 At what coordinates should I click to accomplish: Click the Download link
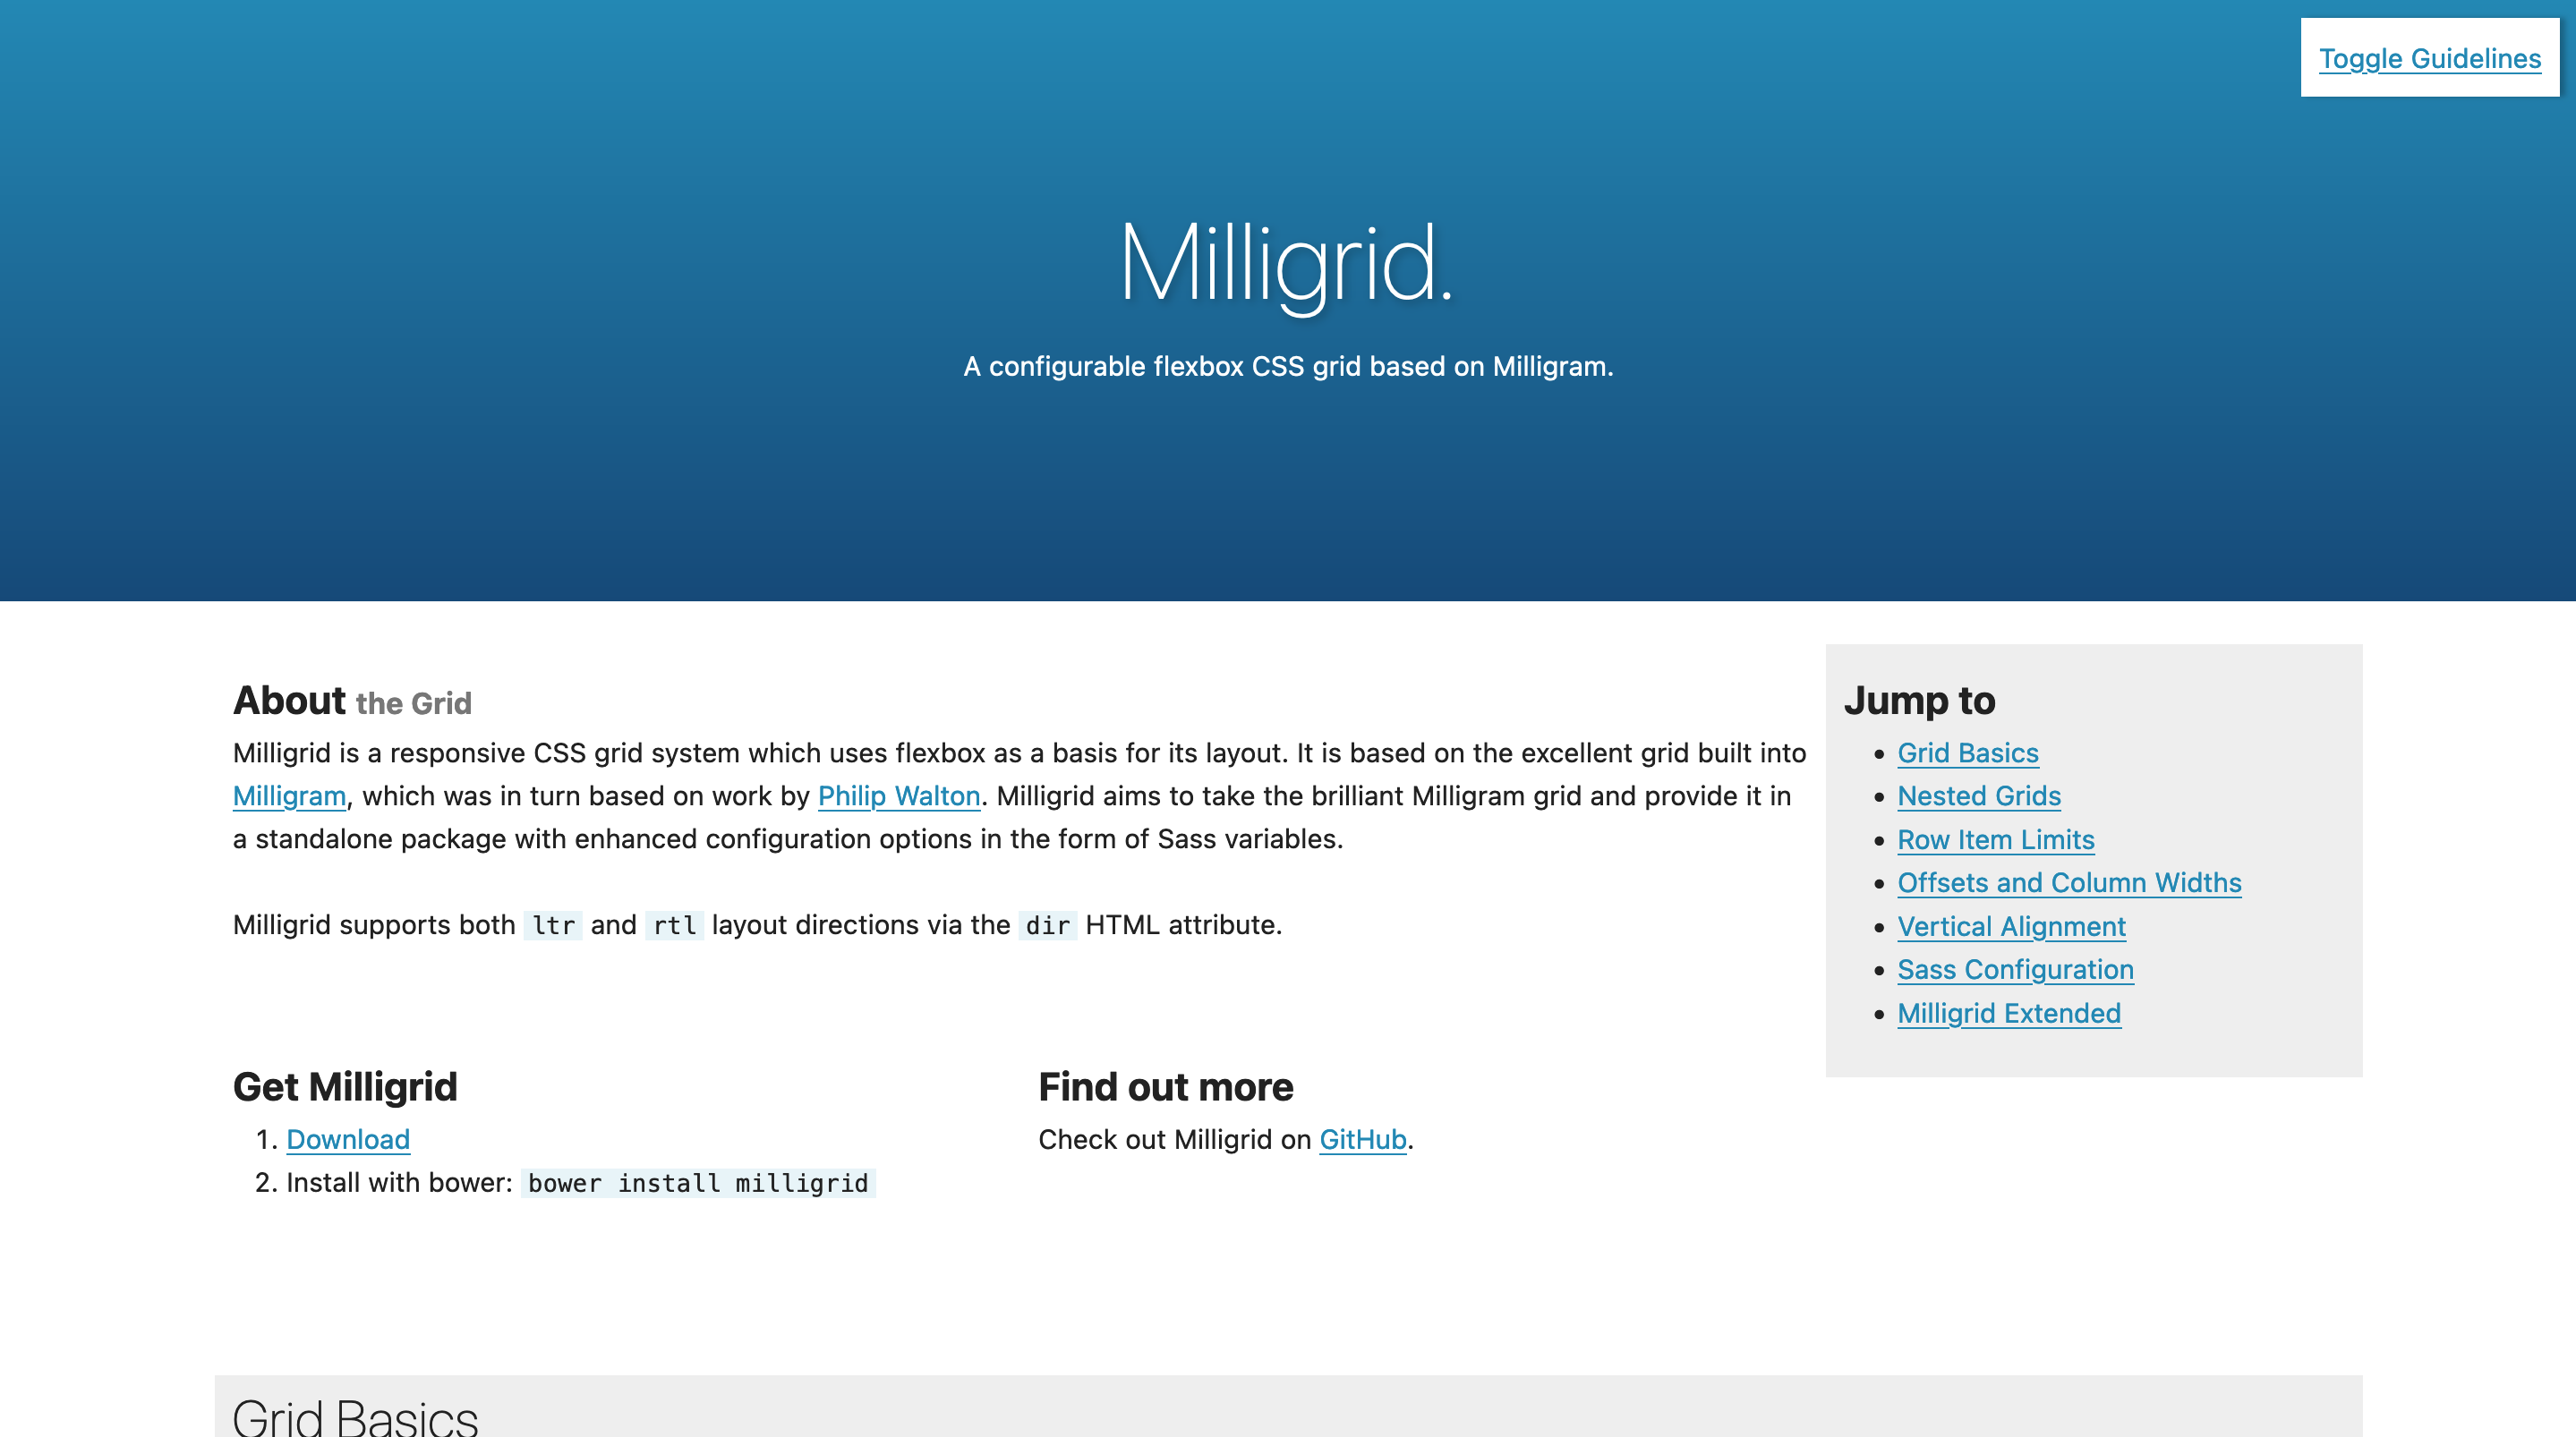[346, 1140]
